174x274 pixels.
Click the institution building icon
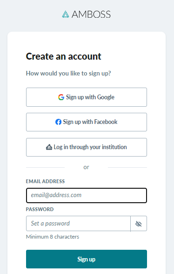(49, 147)
